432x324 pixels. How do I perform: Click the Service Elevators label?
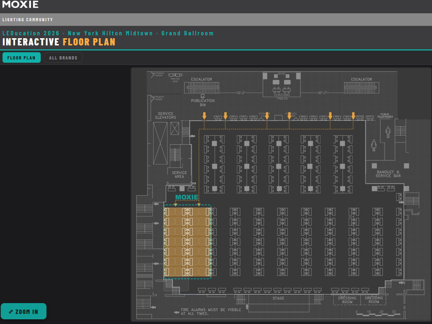pos(165,115)
